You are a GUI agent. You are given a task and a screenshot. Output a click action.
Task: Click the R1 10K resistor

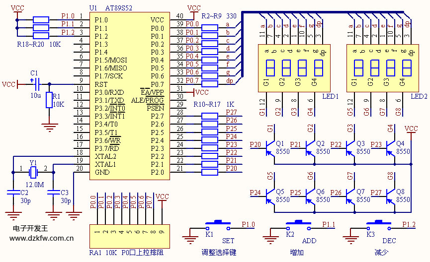pyautogui.click(x=49, y=100)
